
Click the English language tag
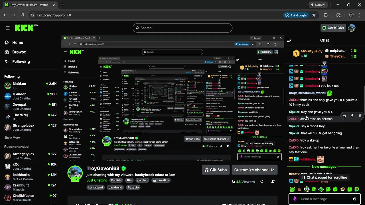click(116, 180)
